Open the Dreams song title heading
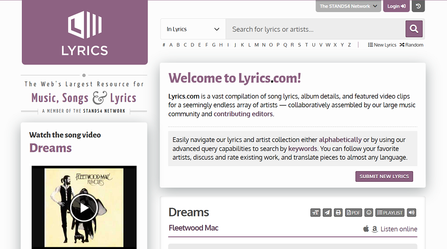Image resolution: width=447 pixels, height=249 pixels. pos(189,212)
